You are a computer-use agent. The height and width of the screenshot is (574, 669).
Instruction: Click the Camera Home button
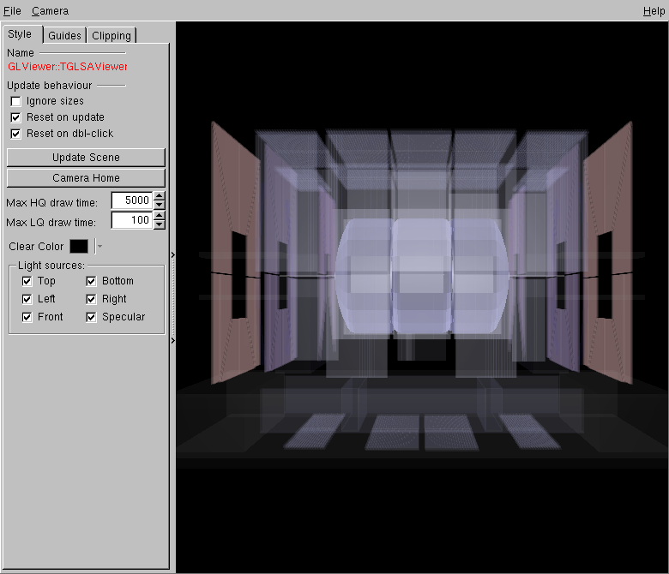coord(86,177)
